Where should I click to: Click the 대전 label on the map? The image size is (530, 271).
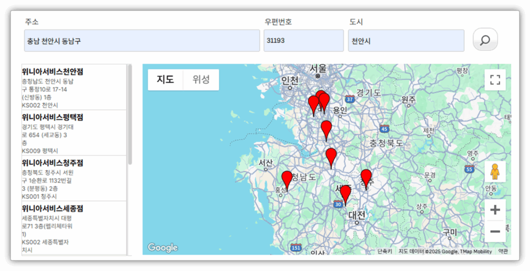coord(357,215)
